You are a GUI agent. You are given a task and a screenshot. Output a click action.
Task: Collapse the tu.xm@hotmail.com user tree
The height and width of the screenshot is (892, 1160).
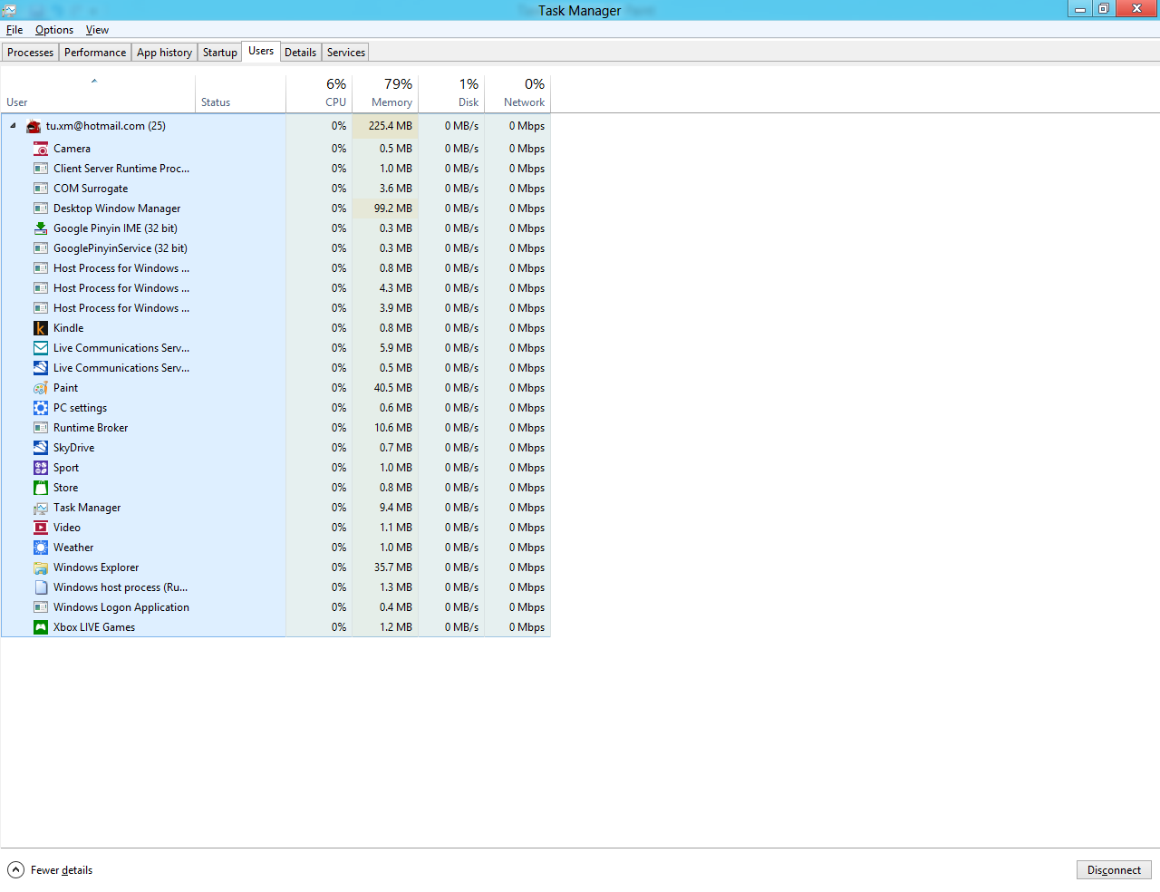tap(13, 126)
